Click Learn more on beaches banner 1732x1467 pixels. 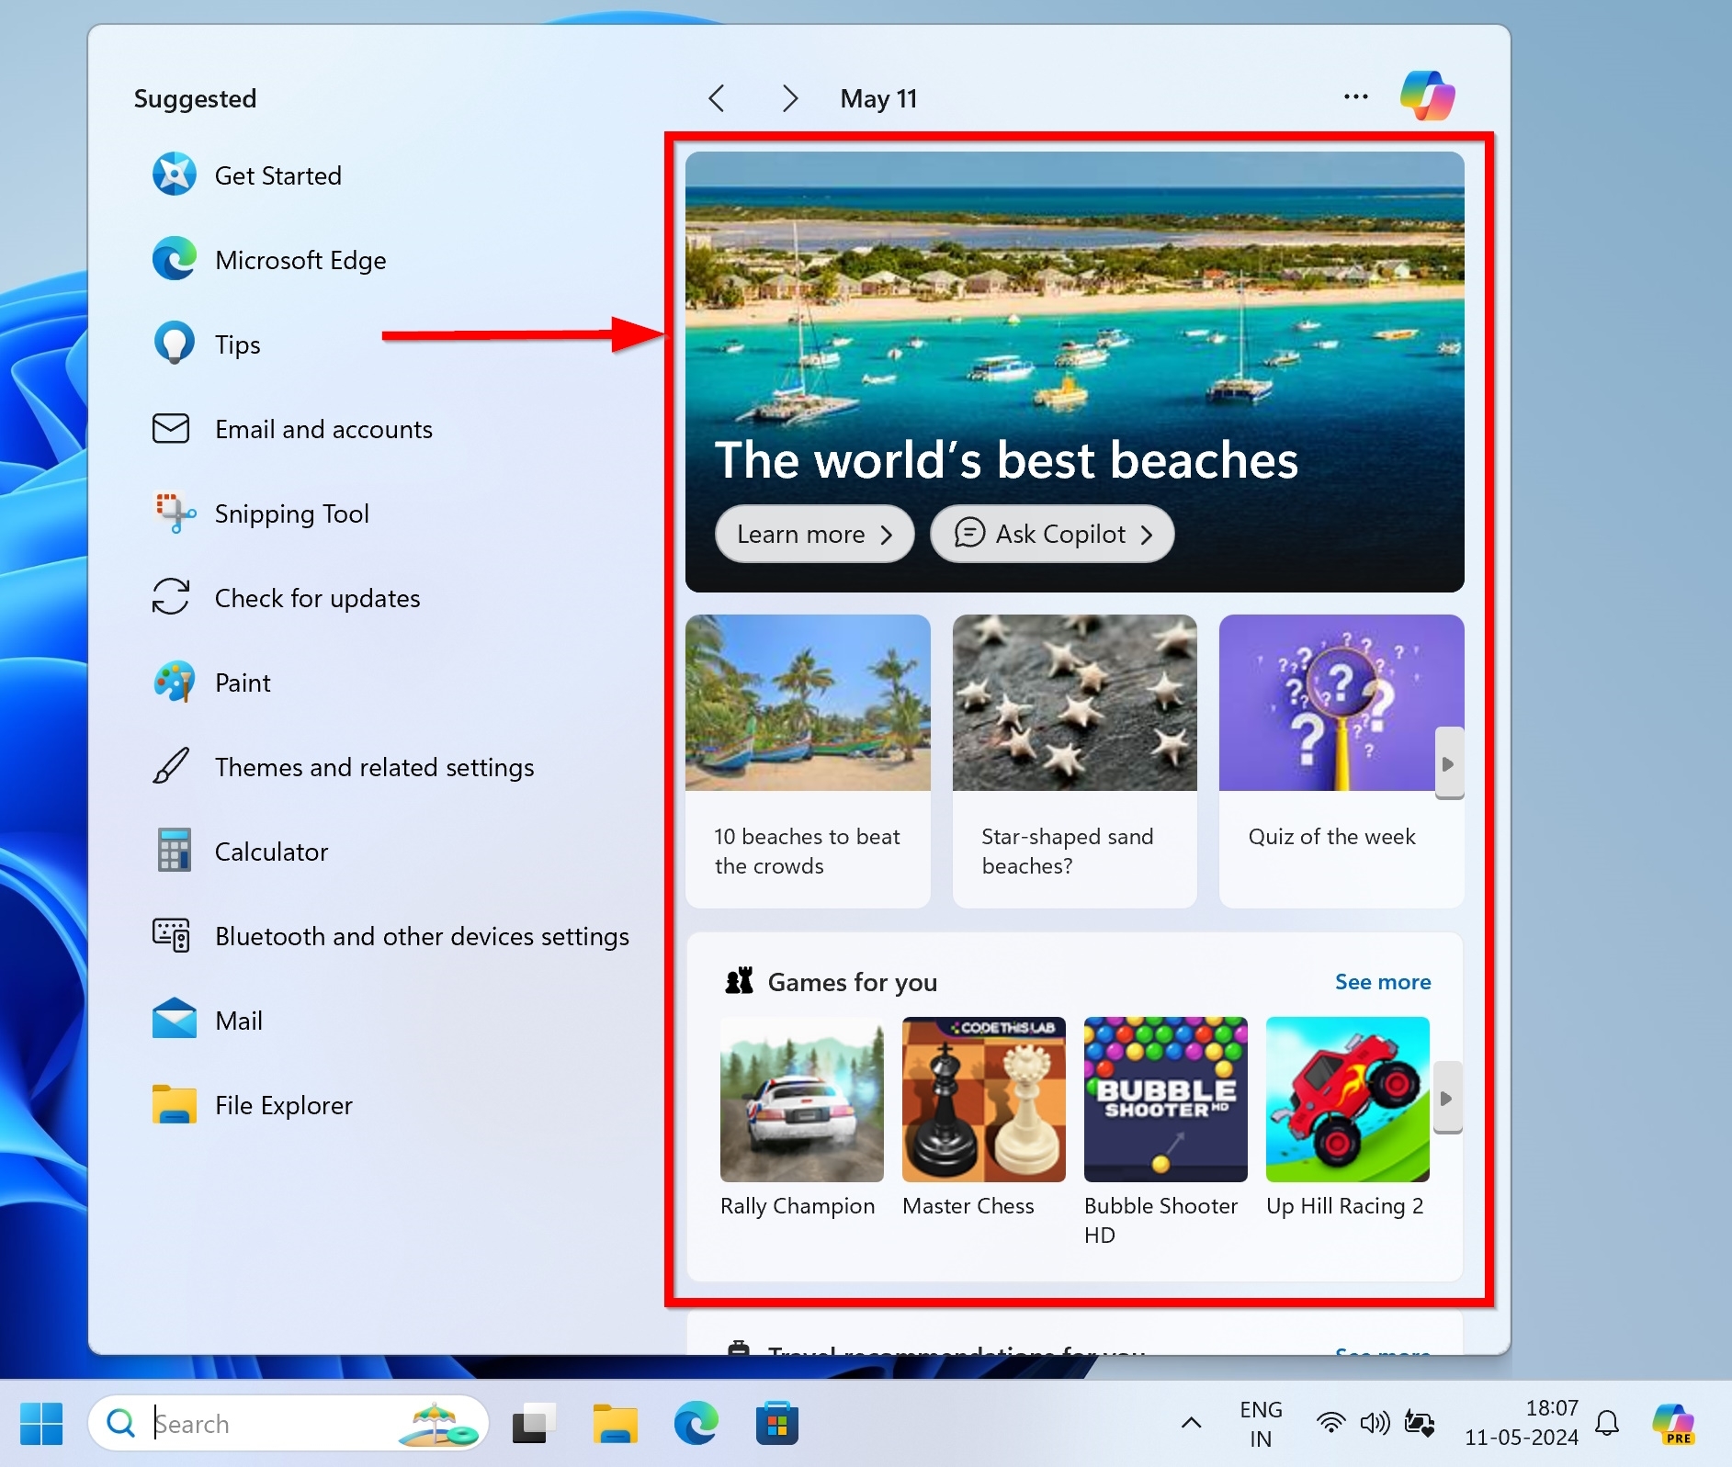(814, 534)
